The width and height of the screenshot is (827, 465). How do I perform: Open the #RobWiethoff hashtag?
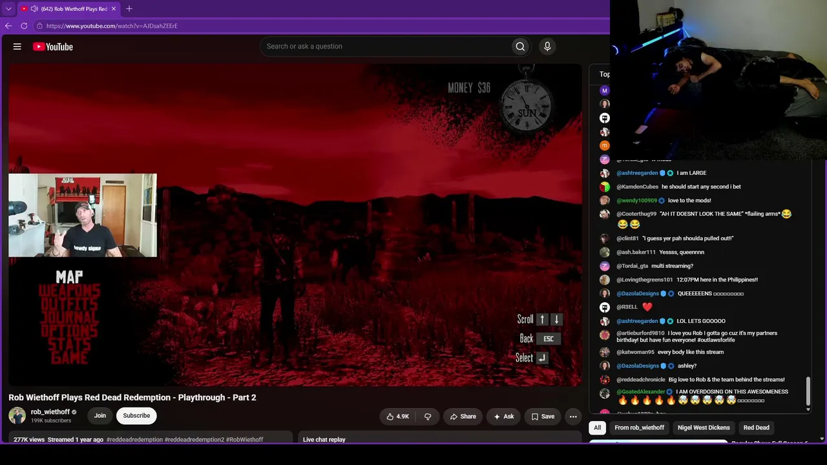[x=245, y=440]
